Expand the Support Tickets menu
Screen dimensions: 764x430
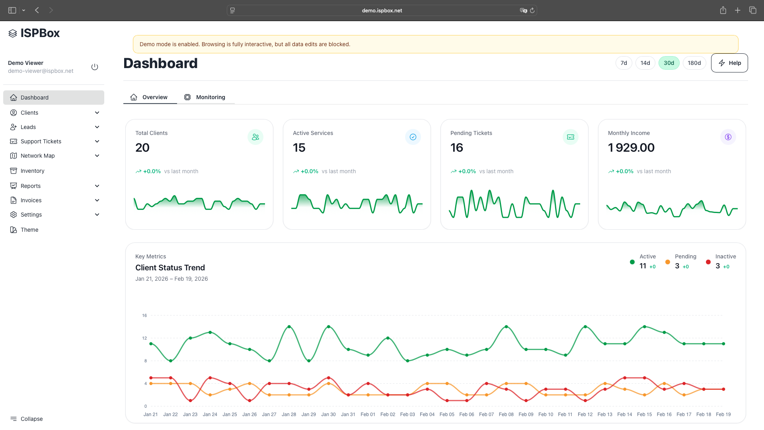point(41,141)
